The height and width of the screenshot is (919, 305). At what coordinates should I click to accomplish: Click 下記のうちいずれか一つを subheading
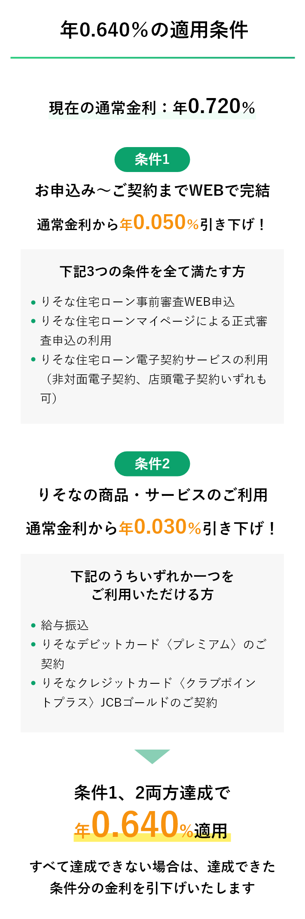152,576
